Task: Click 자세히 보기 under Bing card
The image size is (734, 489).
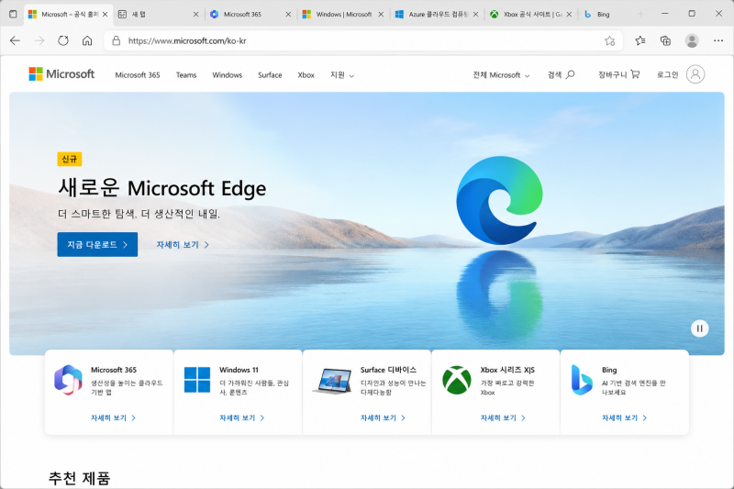Action: tap(625, 417)
